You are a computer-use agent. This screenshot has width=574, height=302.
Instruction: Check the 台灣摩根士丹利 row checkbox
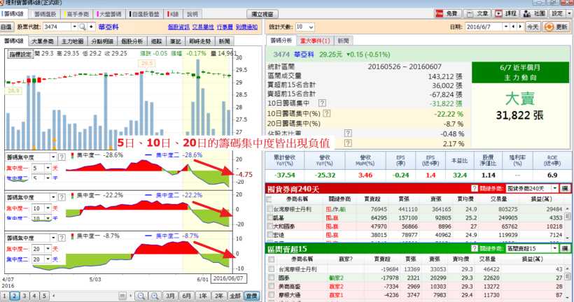pyautogui.click(x=270, y=208)
